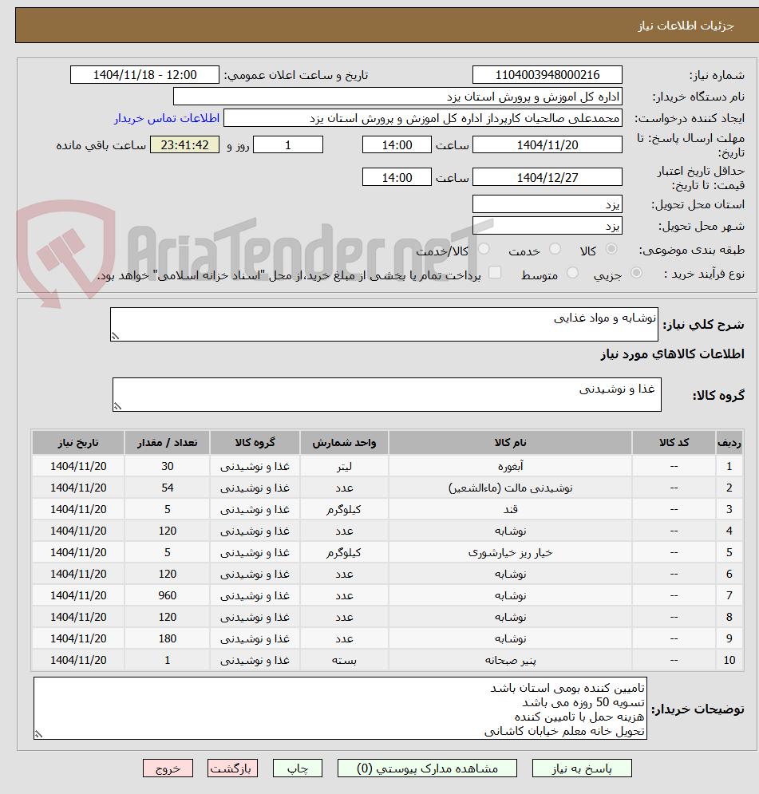Viewport: 759px width, 794px height.
Task: Click the ایجاد کننده درخواست field
Action: pyautogui.click(x=423, y=118)
